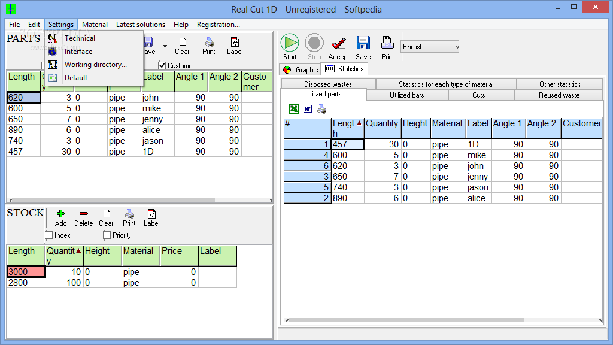The height and width of the screenshot is (345, 613).
Task: Open the Registration menu
Action: tap(218, 24)
